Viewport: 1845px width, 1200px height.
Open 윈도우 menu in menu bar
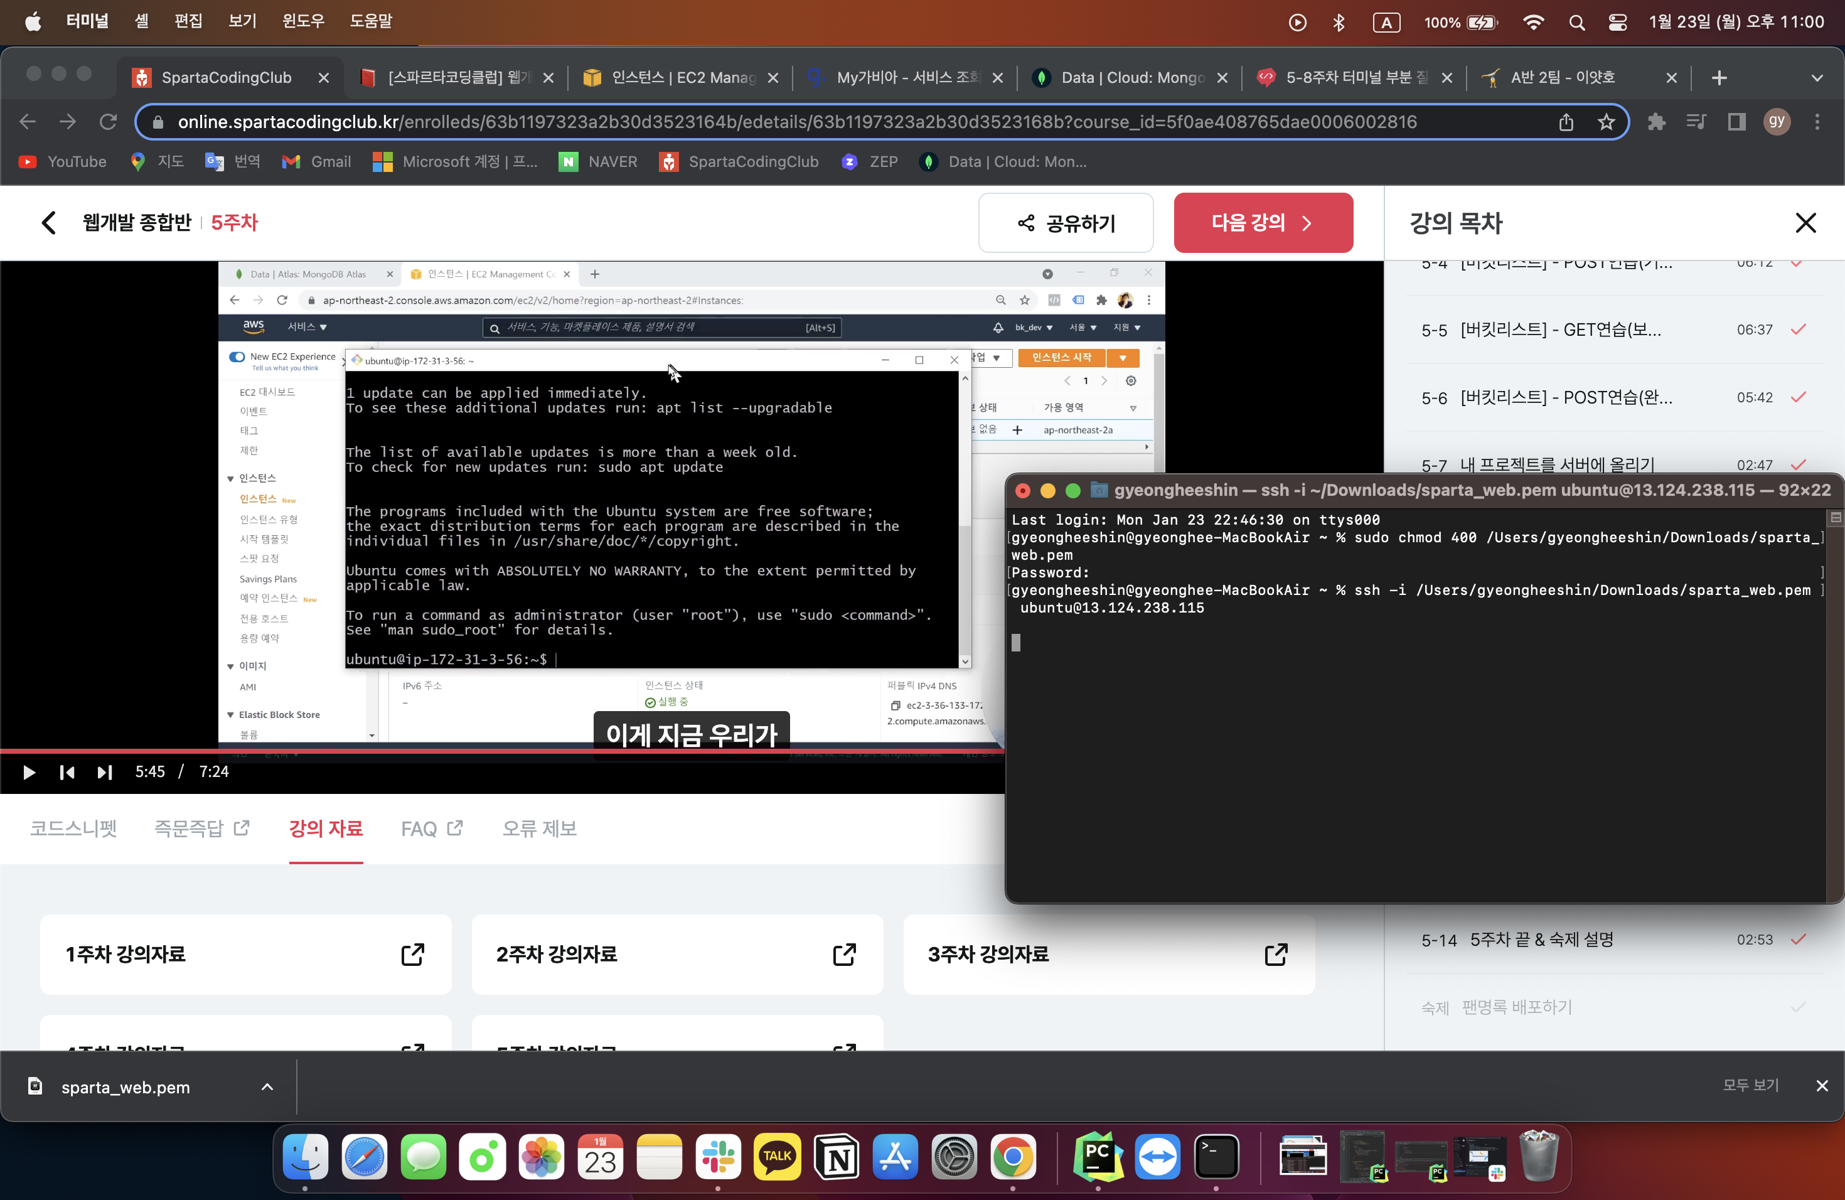pos(303,22)
